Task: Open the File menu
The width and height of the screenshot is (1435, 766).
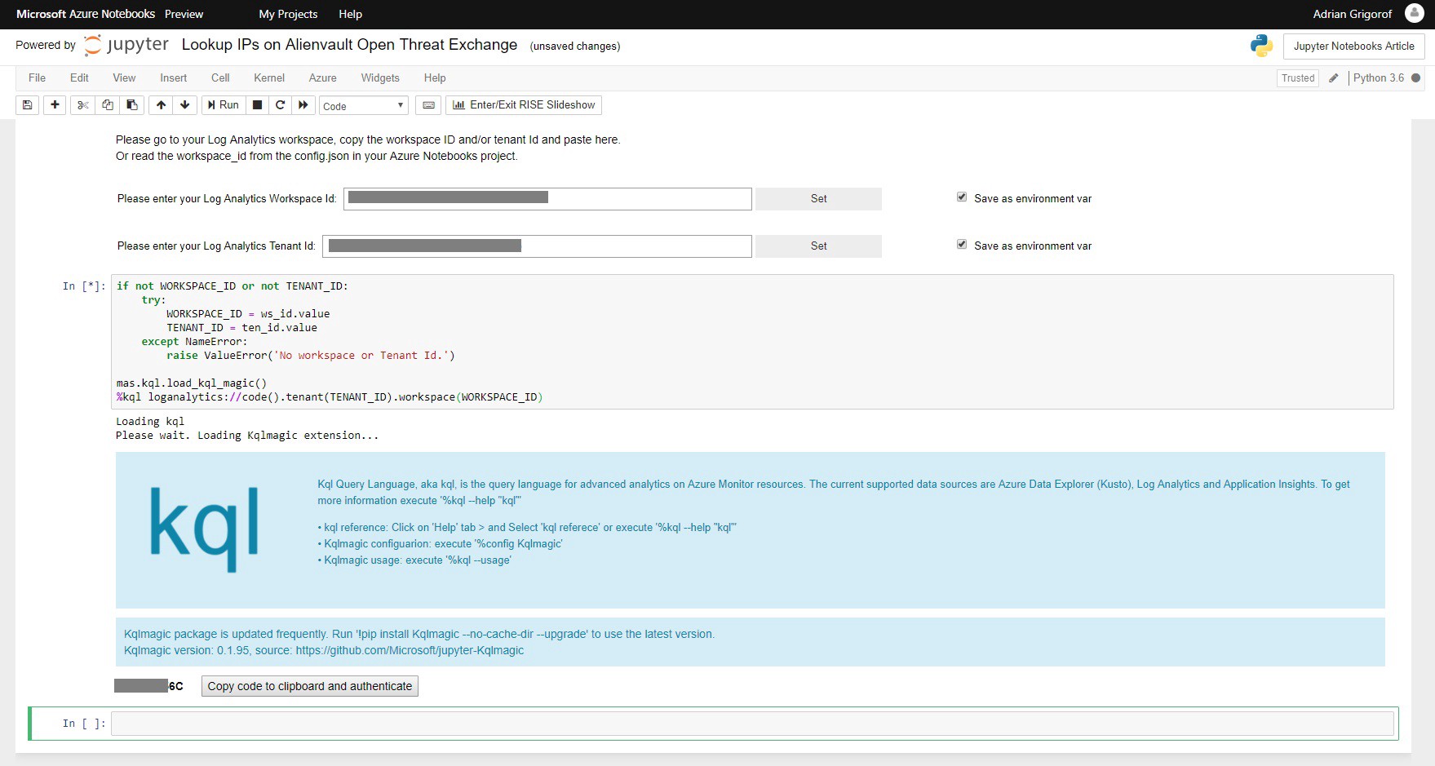Action: pyautogui.click(x=37, y=78)
